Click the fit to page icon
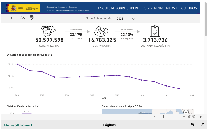 point(202,117)
